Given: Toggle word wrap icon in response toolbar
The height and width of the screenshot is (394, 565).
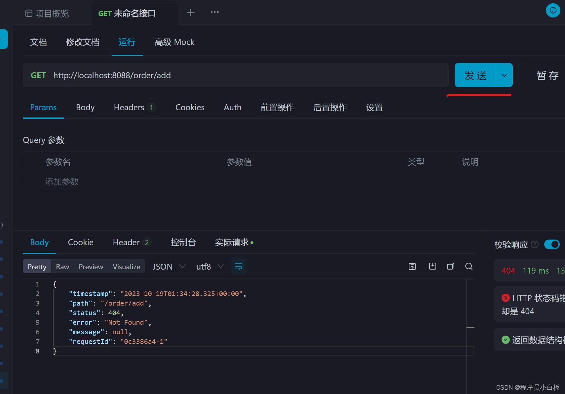Looking at the screenshot, I should (239, 266).
